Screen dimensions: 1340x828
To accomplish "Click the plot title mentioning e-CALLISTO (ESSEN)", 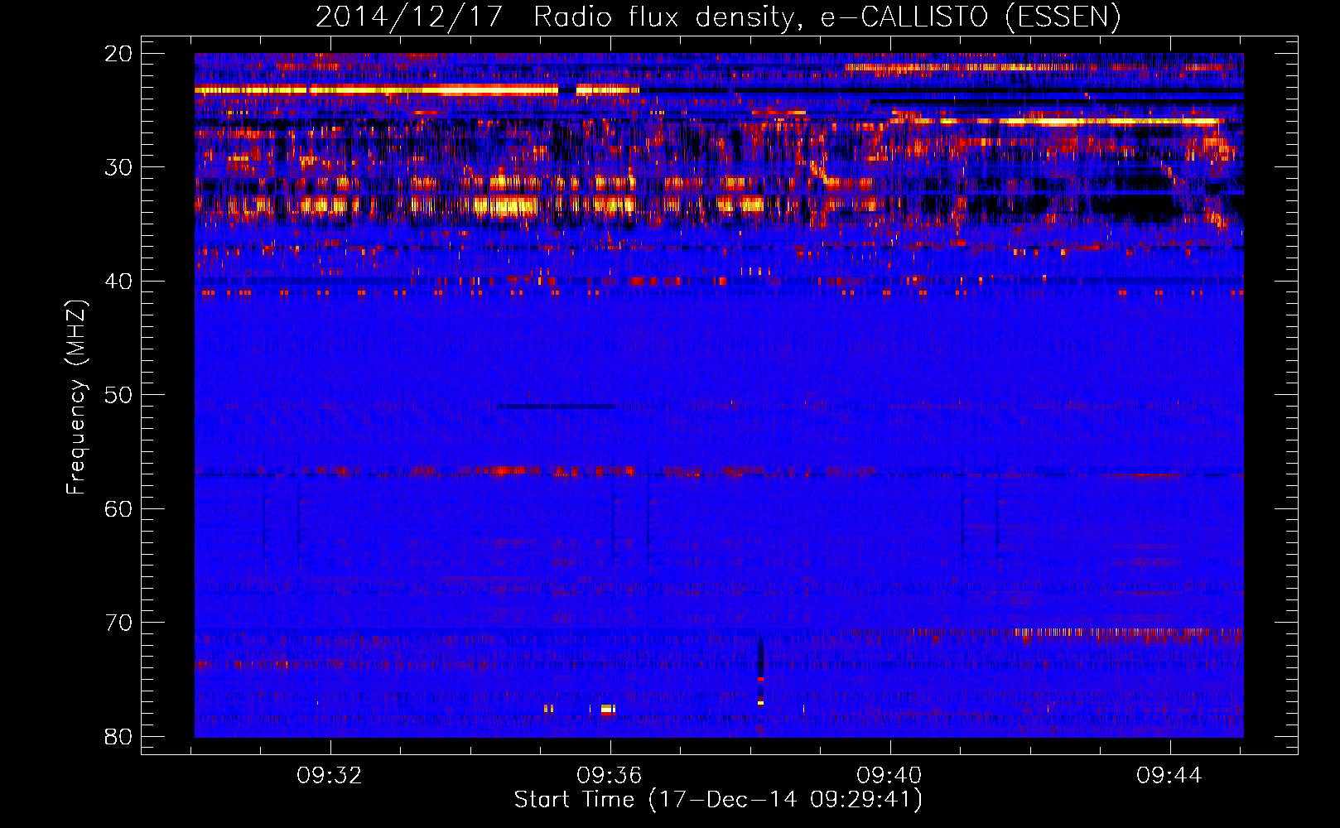I will point(718,17).
